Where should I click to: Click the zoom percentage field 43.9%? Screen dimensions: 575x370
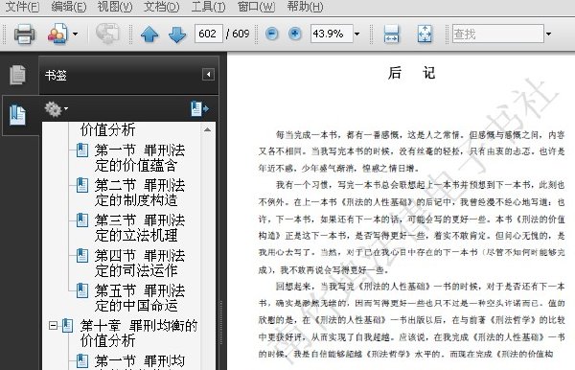pyautogui.click(x=332, y=34)
